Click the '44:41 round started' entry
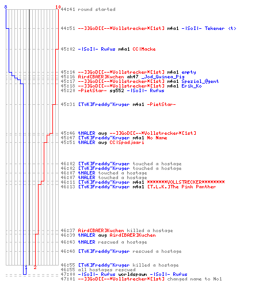 tap(88, 9)
